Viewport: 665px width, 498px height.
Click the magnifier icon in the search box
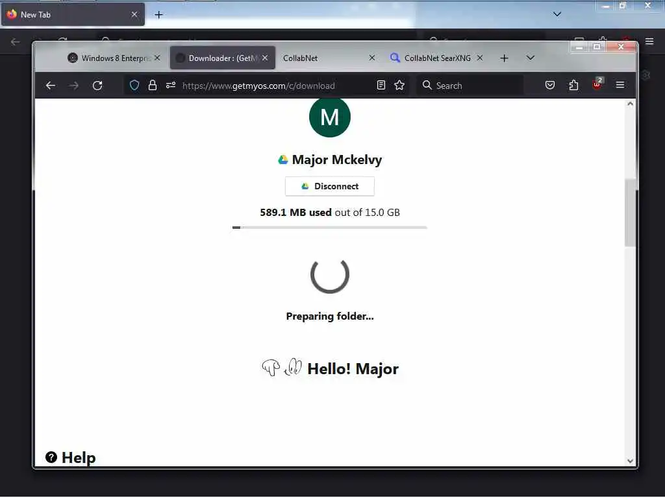coord(427,86)
